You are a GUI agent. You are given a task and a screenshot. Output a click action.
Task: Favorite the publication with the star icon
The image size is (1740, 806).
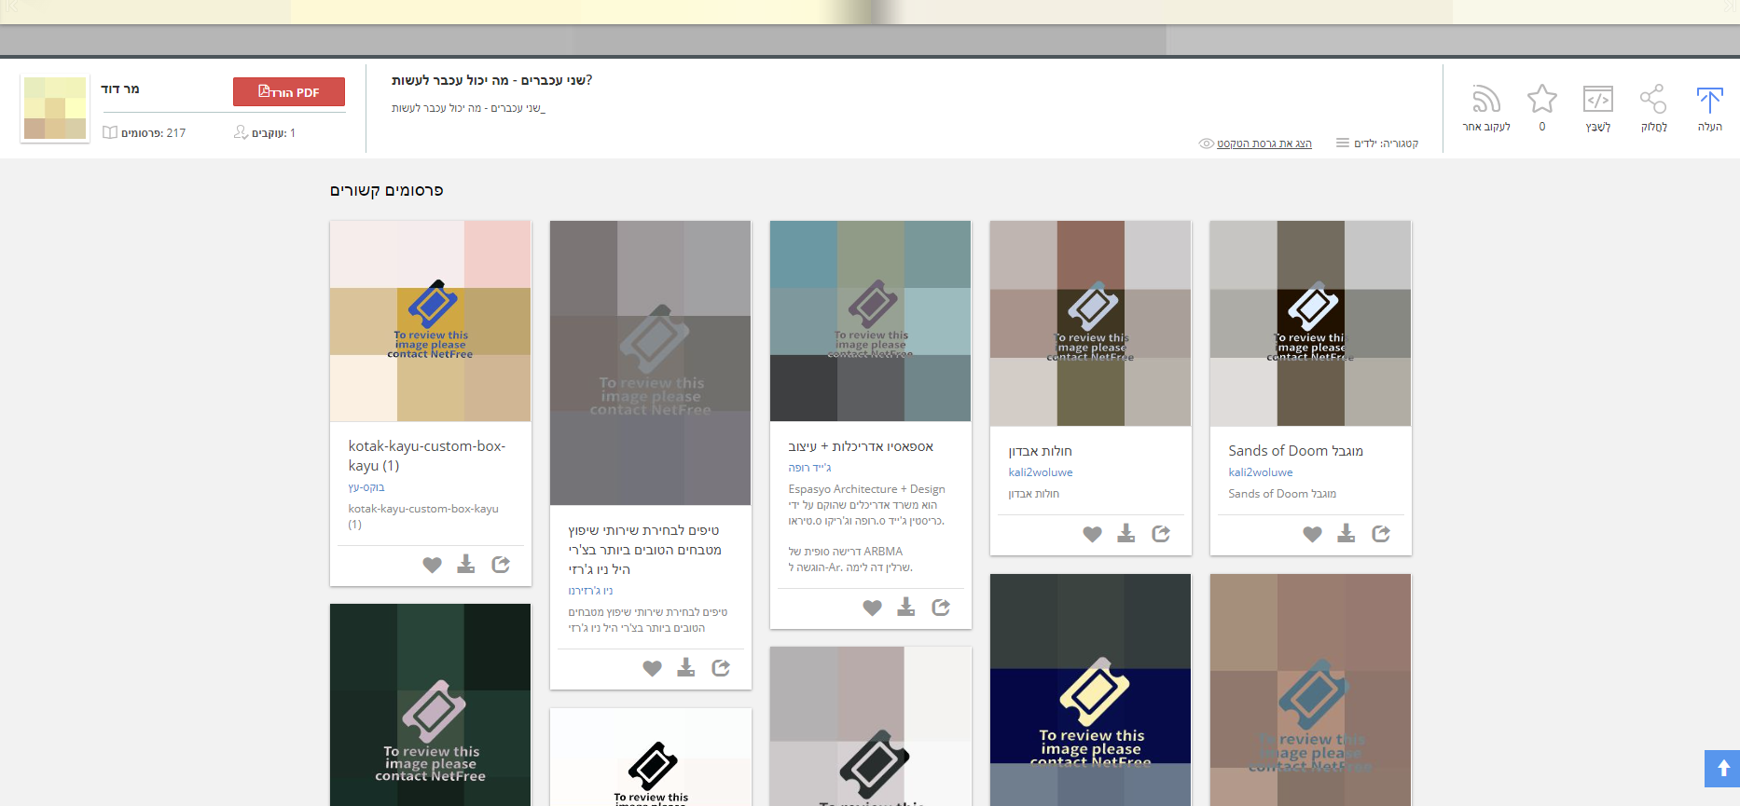[x=1542, y=99]
